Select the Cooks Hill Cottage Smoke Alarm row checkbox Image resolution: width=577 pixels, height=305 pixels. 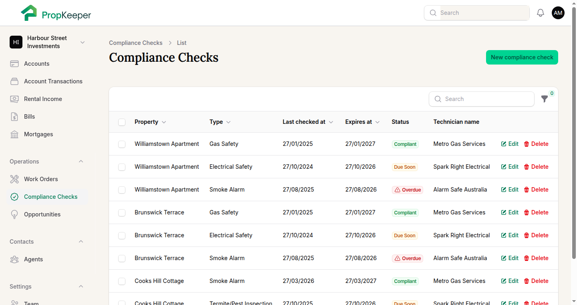122,281
